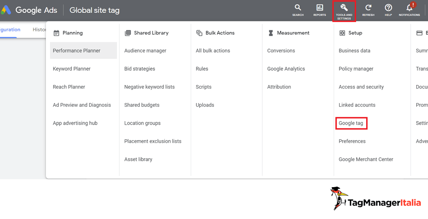Open the Notifications bell icon
Image resolution: width=428 pixels, height=219 pixels.
409,8
